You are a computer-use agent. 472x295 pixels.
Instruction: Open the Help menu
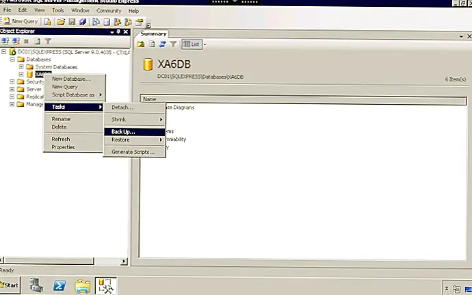pyautogui.click(x=133, y=10)
